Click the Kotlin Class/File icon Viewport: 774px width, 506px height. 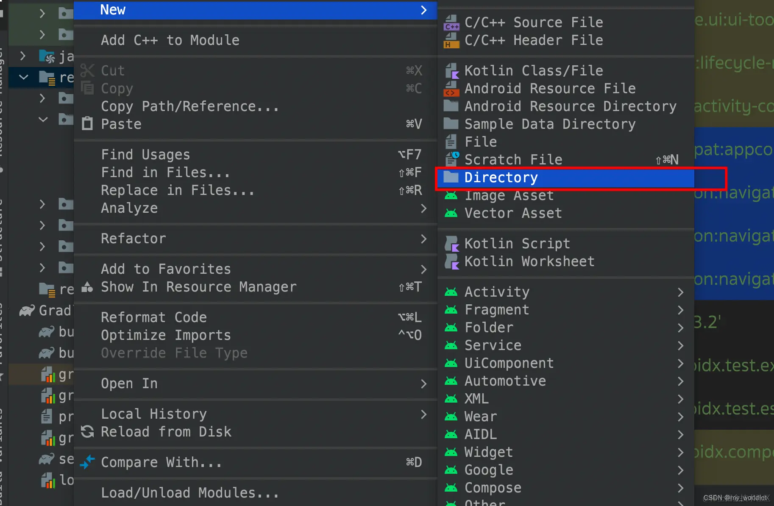(452, 71)
